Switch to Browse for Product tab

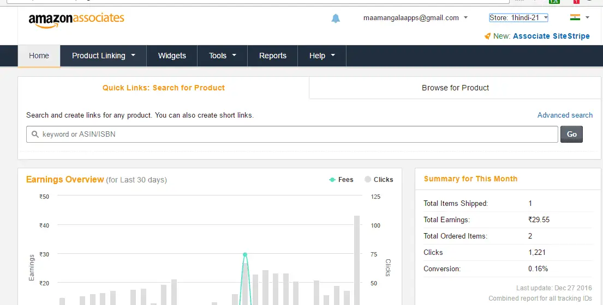(x=455, y=88)
